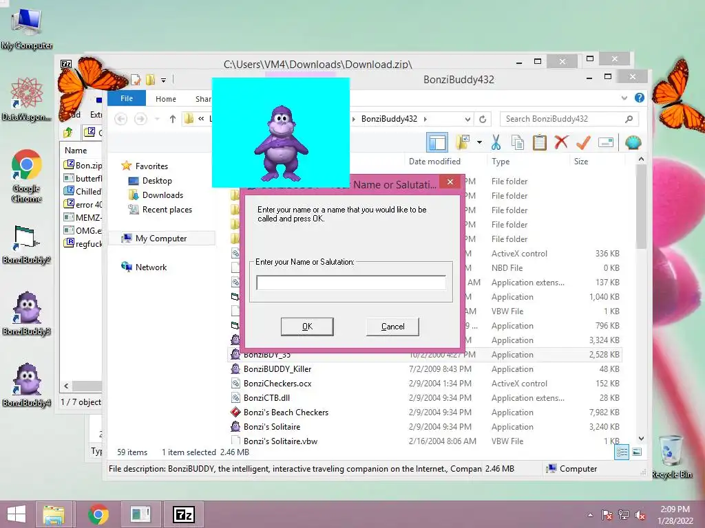This screenshot has height=528, width=705.
Task: Select Network in navigation pane
Action: click(x=151, y=267)
